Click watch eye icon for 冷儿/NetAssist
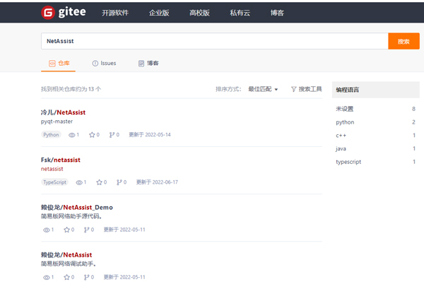Viewport: 424px width, 282px height. [x=71, y=135]
